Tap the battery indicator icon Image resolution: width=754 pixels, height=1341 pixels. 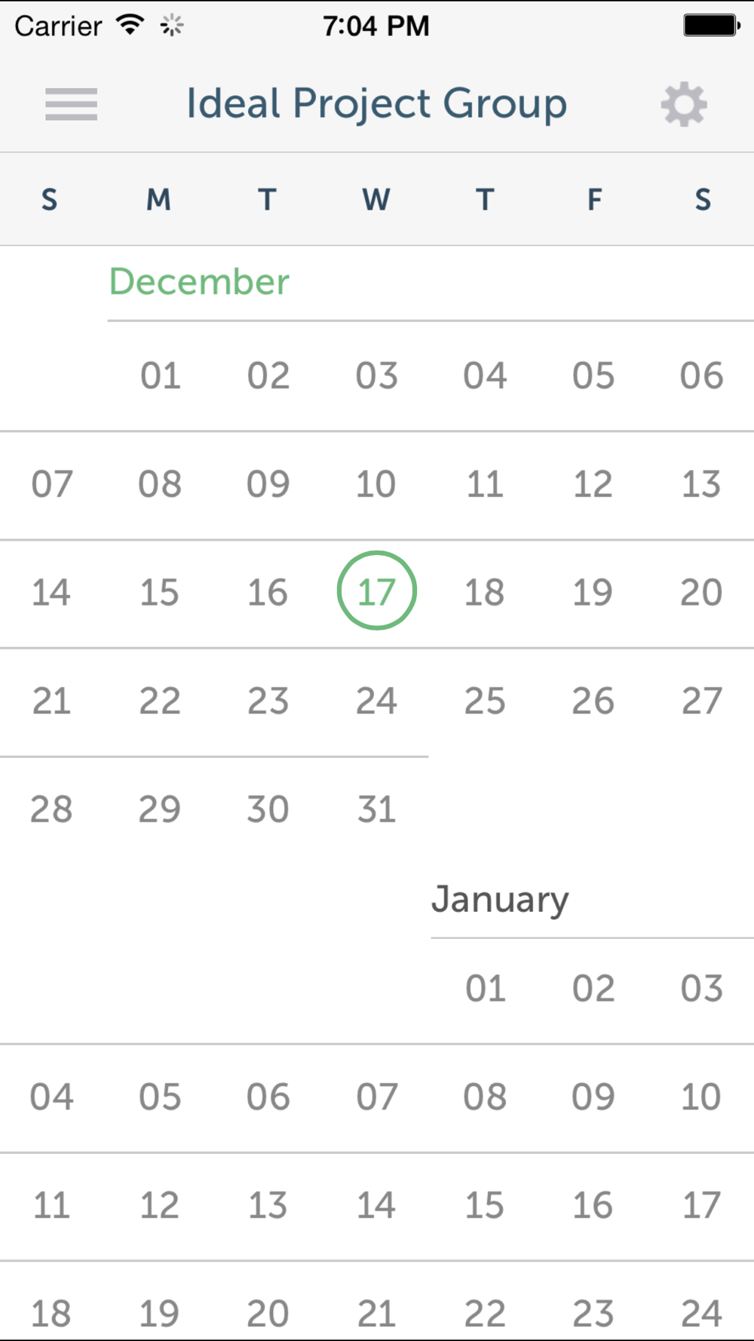712,26
